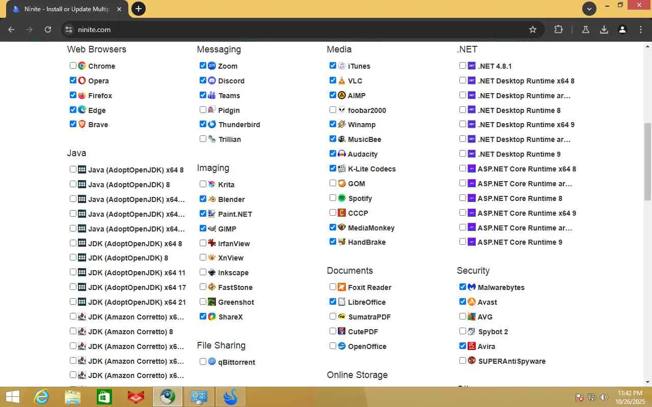Viewport: 652px width, 407px height.
Task: Click the Avast logo icon
Action: 472,302
